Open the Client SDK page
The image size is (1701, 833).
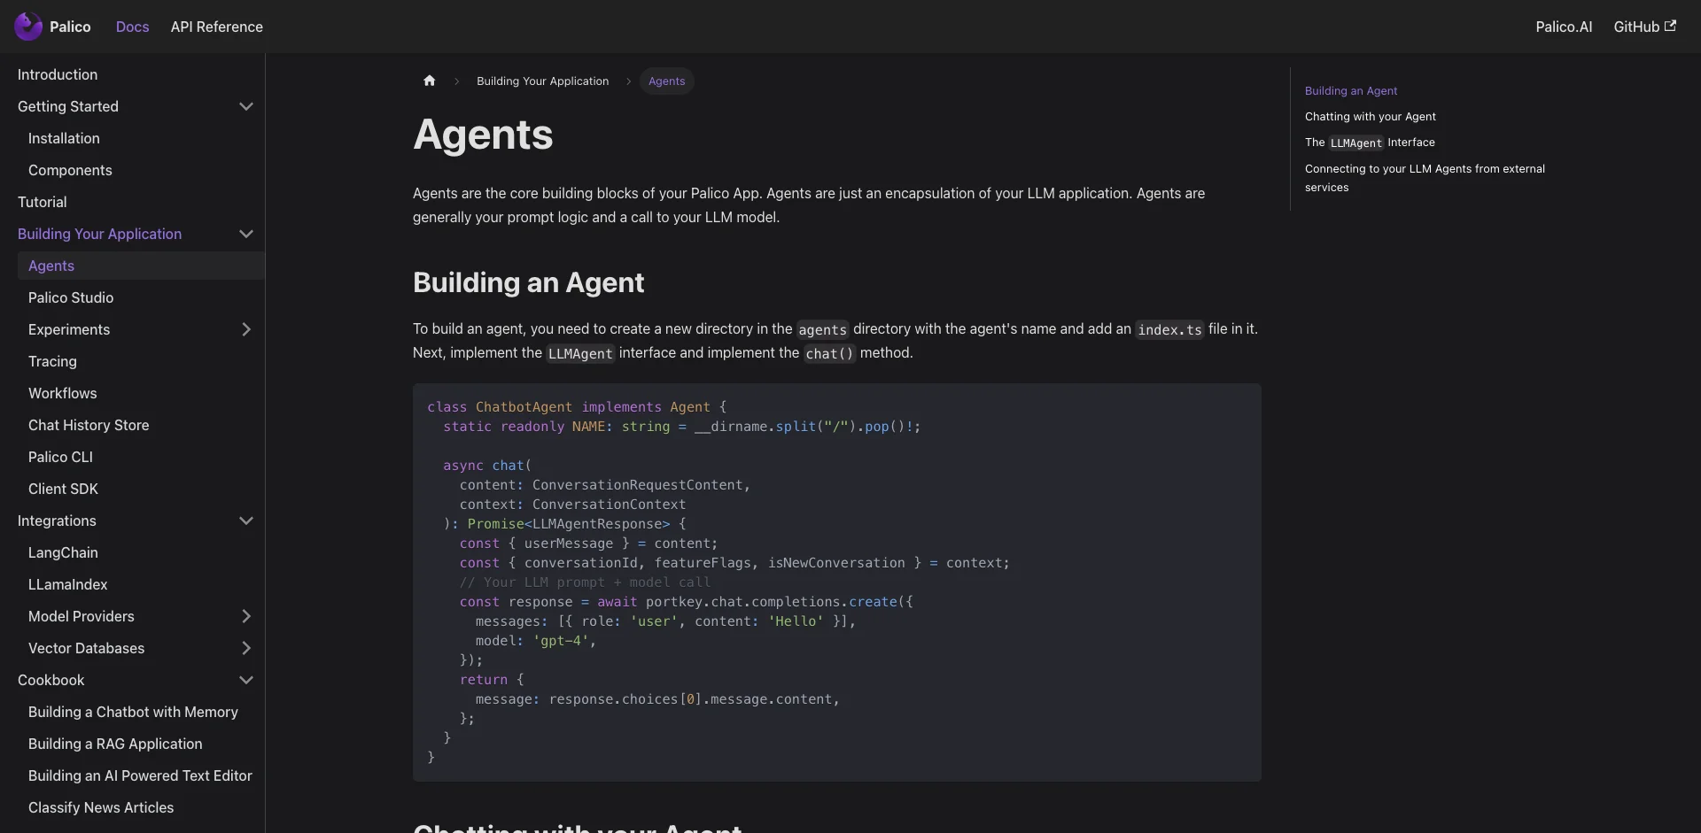63,489
